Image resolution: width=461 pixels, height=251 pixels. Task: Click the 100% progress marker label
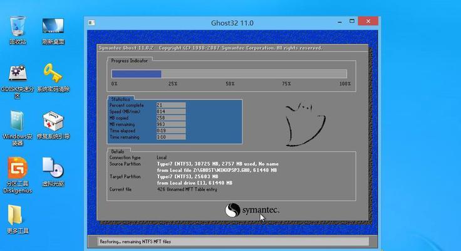[x=345, y=84]
